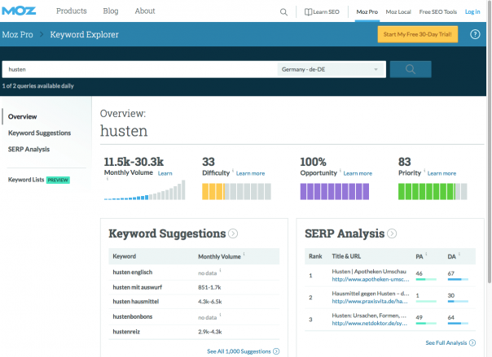Click keyword hustenreiz
This screenshot has width=492, height=357.
pyautogui.click(x=126, y=332)
